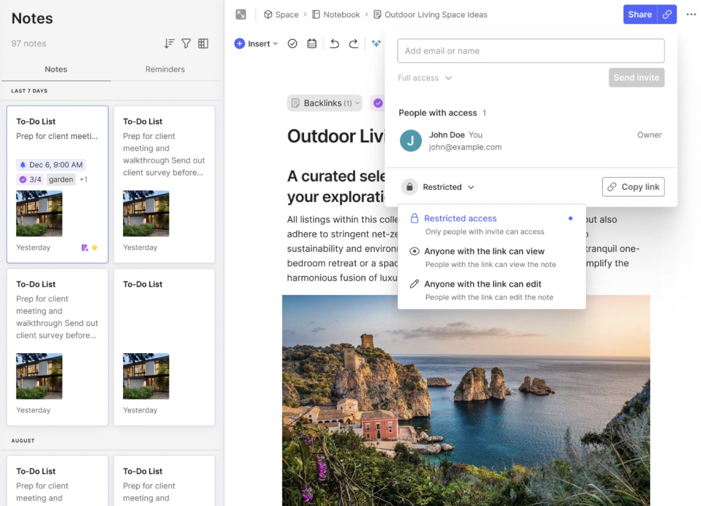Insert a calendar event icon
701x506 pixels.
pos(312,44)
